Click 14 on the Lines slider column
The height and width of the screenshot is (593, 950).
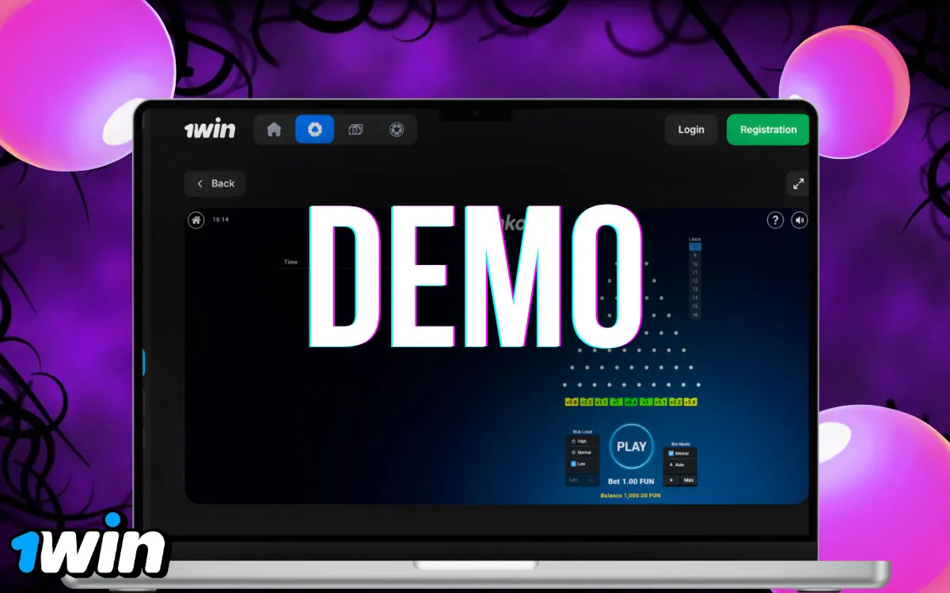coord(695,297)
